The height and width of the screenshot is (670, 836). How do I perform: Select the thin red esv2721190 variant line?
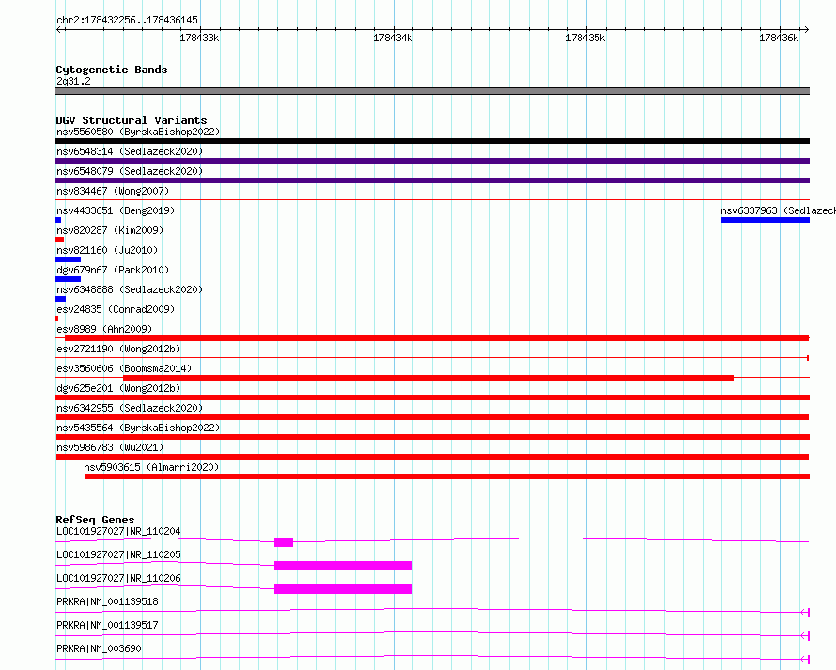pos(432,358)
